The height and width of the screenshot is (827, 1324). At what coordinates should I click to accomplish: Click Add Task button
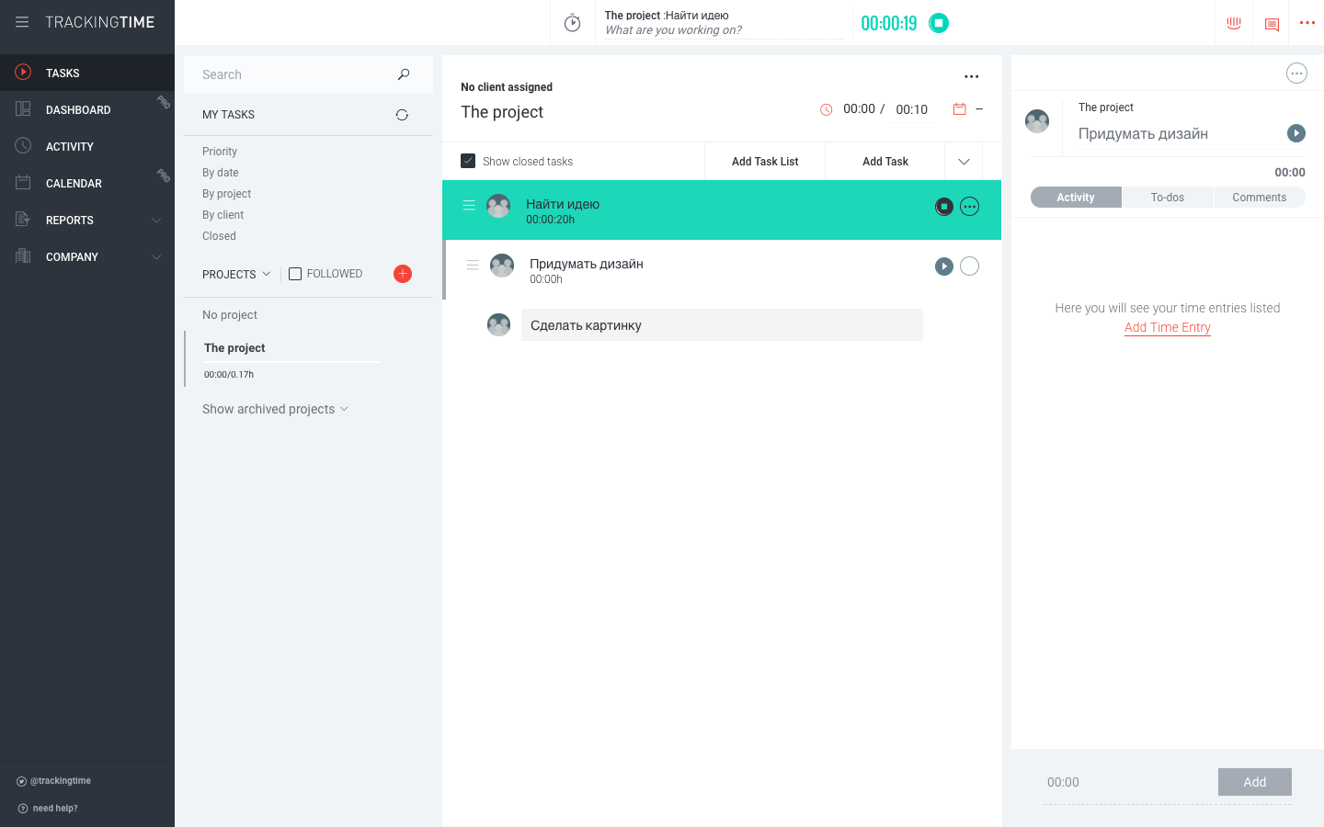pyautogui.click(x=885, y=162)
